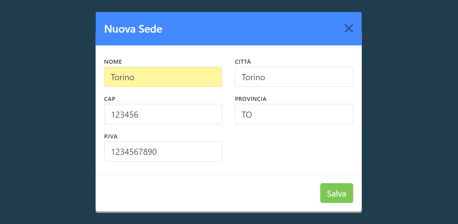Click the 123456 postal code value
This screenshot has width=458, height=224.
click(125, 115)
